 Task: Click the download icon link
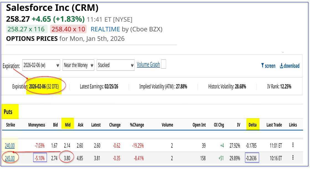pos(290,66)
